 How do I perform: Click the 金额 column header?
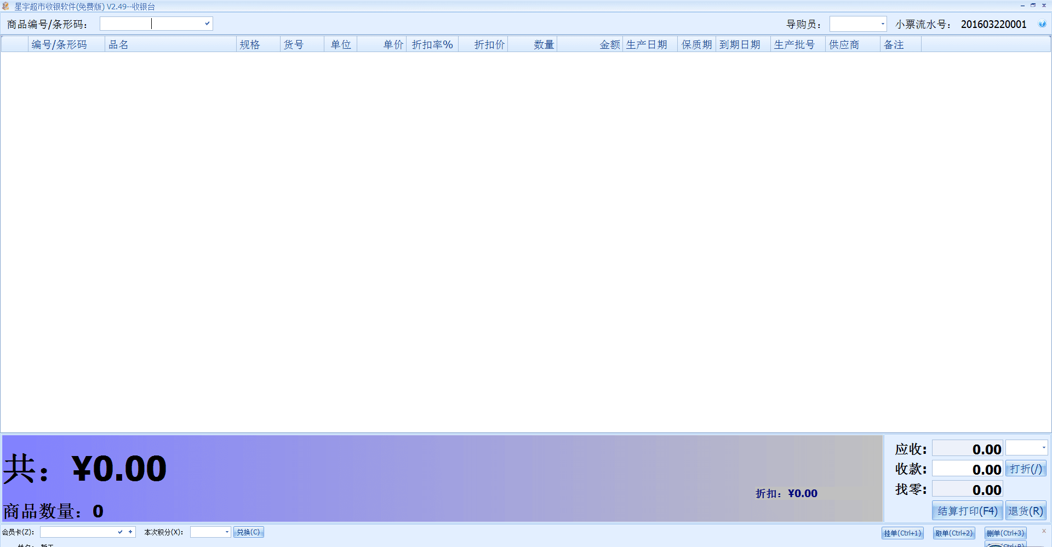pyautogui.click(x=590, y=44)
